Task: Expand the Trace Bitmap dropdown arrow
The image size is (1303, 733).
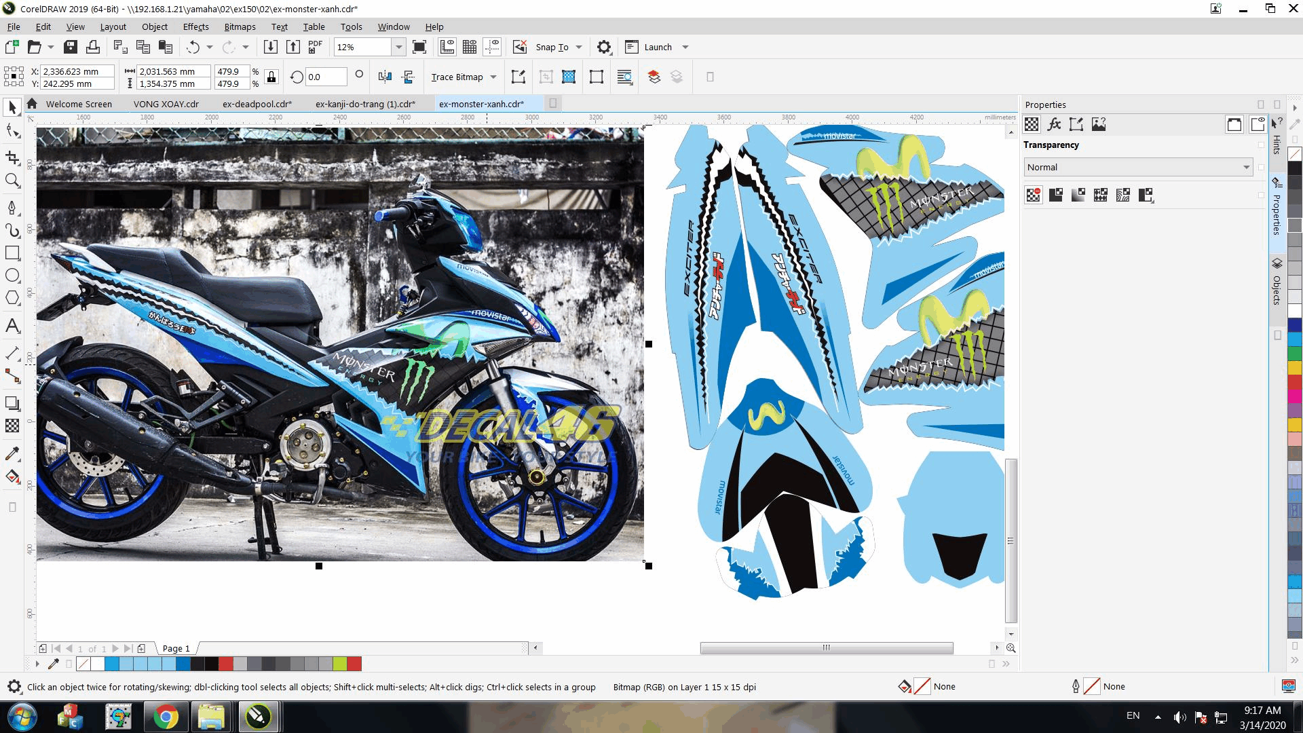Action: pos(493,77)
